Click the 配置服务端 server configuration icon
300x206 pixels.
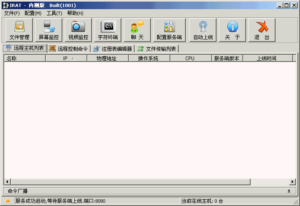(169, 30)
